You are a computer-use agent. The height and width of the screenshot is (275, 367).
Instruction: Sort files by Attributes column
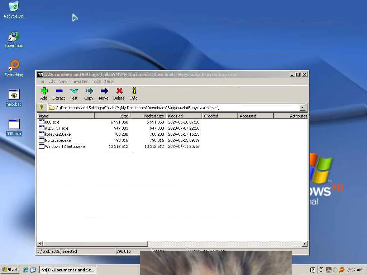click(x=291, y=116)
